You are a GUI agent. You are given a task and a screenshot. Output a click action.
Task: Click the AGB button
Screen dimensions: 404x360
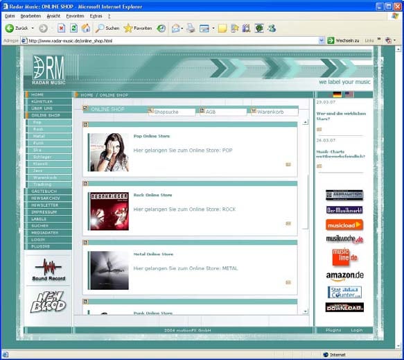pos(223,112)
